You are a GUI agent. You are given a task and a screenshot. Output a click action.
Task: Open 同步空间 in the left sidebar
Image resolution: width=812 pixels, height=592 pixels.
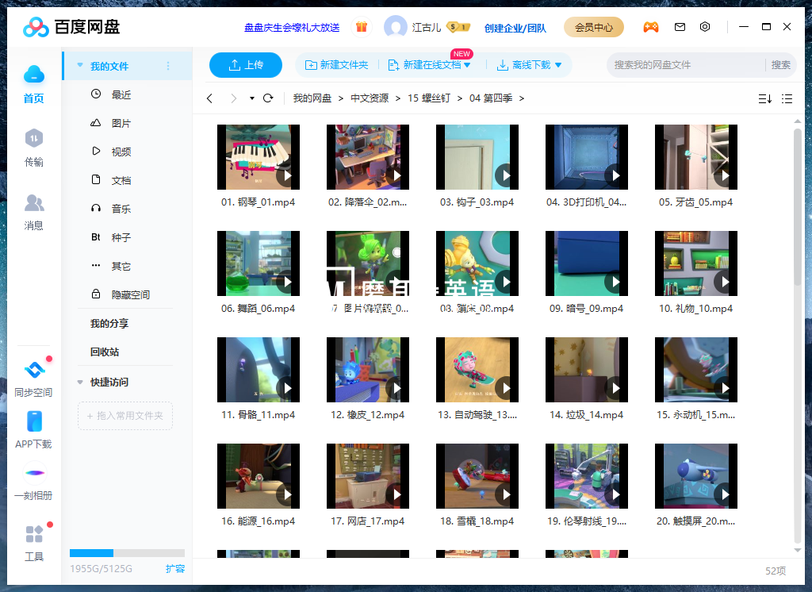point(33,378)
